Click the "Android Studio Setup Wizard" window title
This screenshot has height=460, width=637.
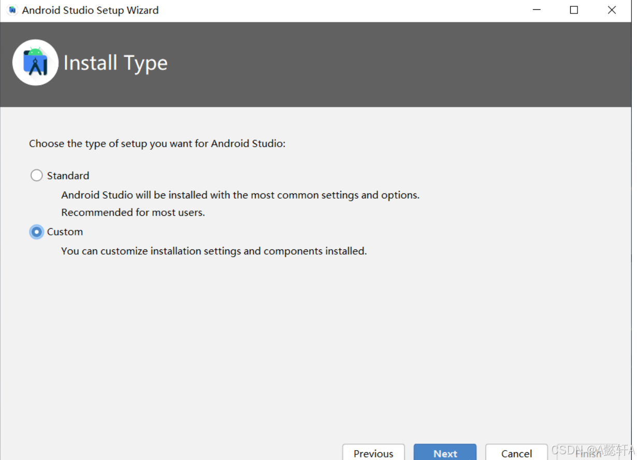coord(91,10)
